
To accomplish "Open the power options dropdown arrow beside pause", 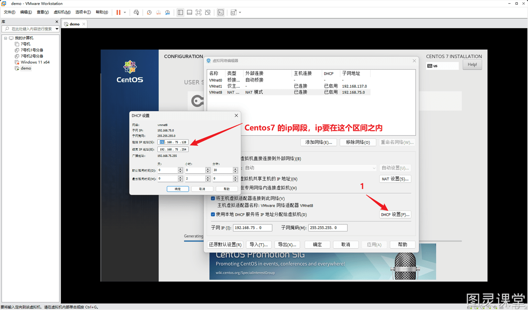I will [125, 13].
